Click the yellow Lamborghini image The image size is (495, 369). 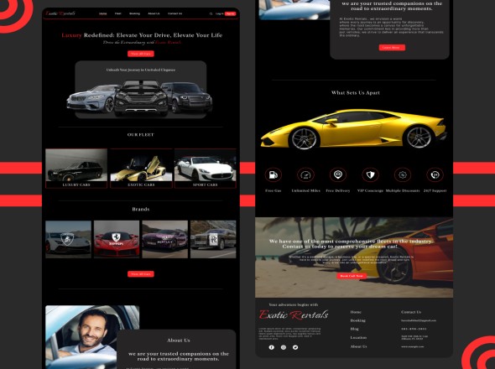pos(353,129)
